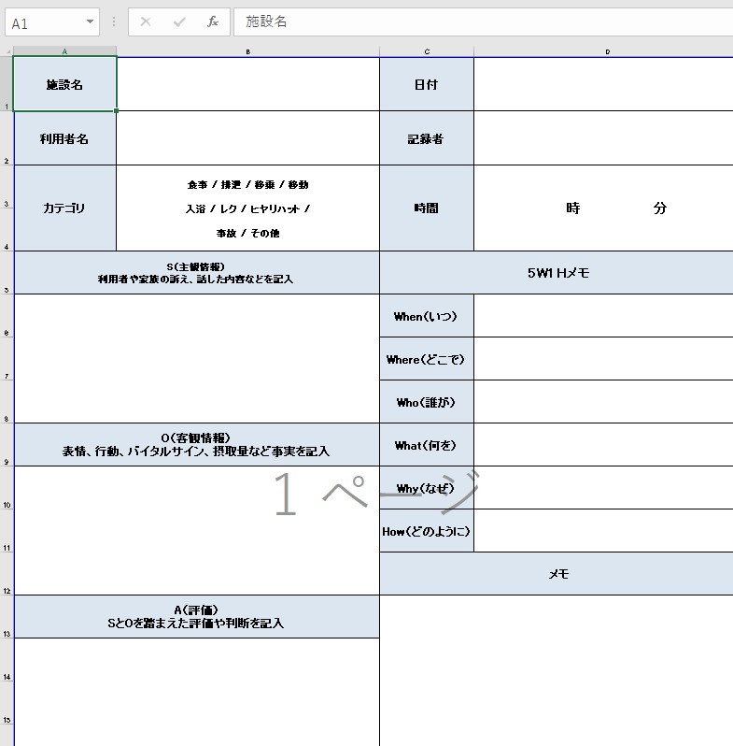Image resolution: width=733 pixels, height=746 pixels.
Task: Click the S(主観情報) section header
Action: [196, 273]
